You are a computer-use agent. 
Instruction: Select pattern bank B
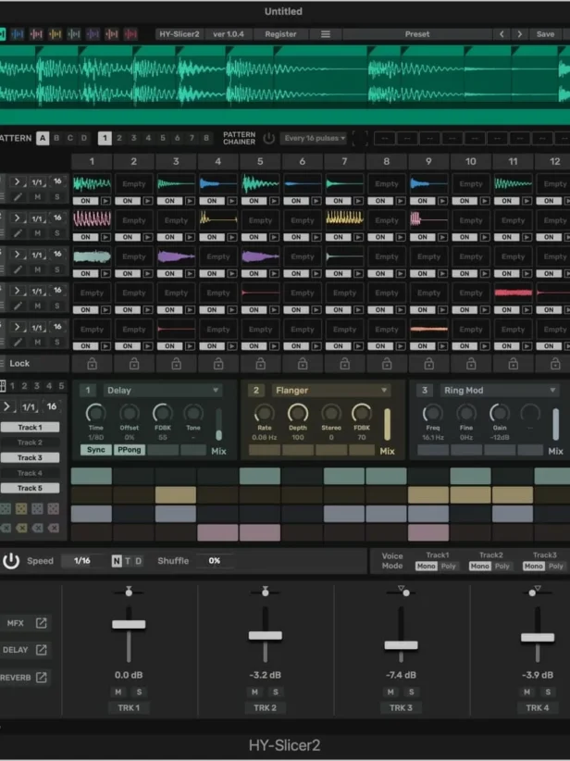[56, 138]
